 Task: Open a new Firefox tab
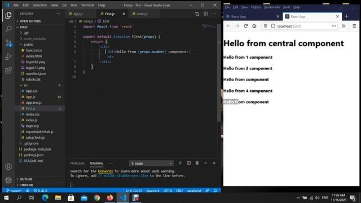346,16
